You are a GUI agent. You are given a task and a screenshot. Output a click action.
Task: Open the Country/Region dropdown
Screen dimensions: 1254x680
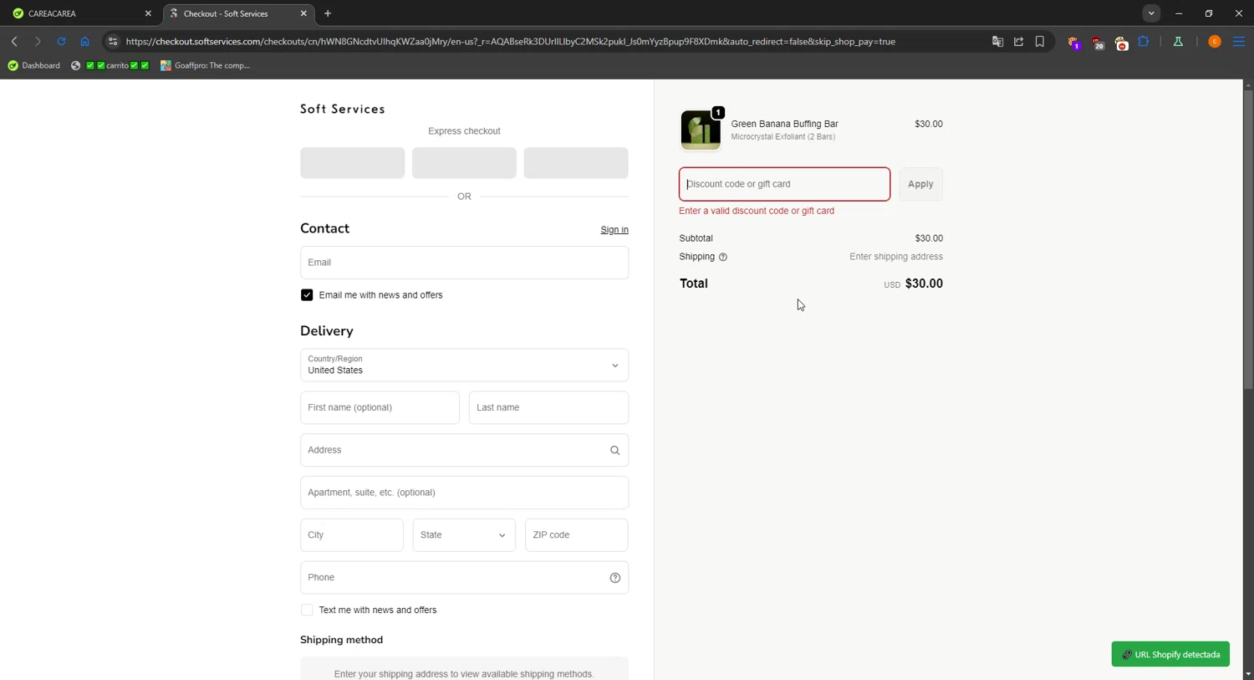[464, 366]
